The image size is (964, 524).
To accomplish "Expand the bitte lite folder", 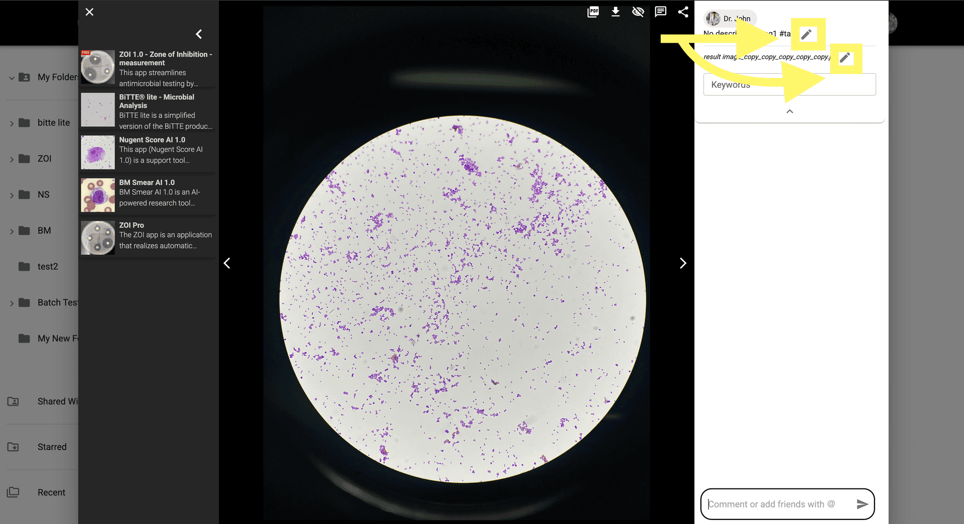I will 12,123.
